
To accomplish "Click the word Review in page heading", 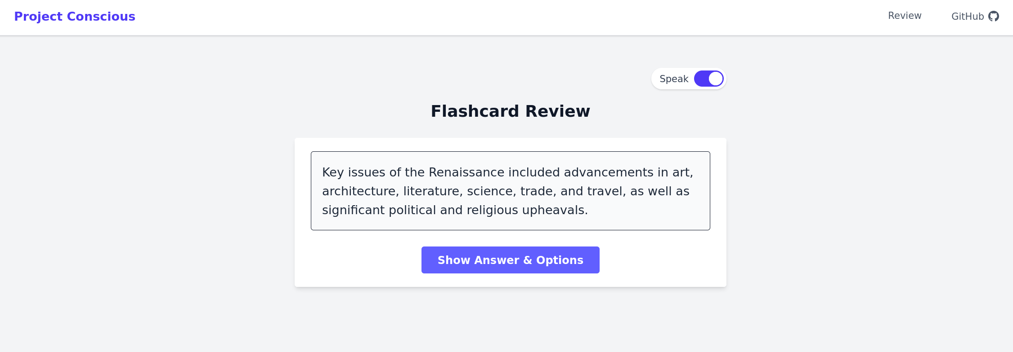I will [x=557, y=111].
